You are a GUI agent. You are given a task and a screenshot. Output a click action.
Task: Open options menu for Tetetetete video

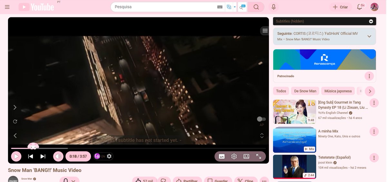pos(374,158)
